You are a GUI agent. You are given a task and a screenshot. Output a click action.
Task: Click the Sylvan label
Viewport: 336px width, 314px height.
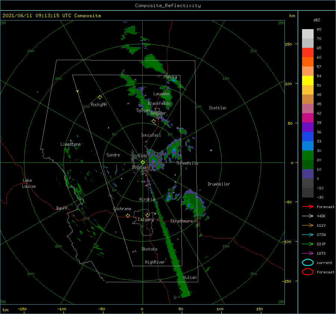click(143, 110)
